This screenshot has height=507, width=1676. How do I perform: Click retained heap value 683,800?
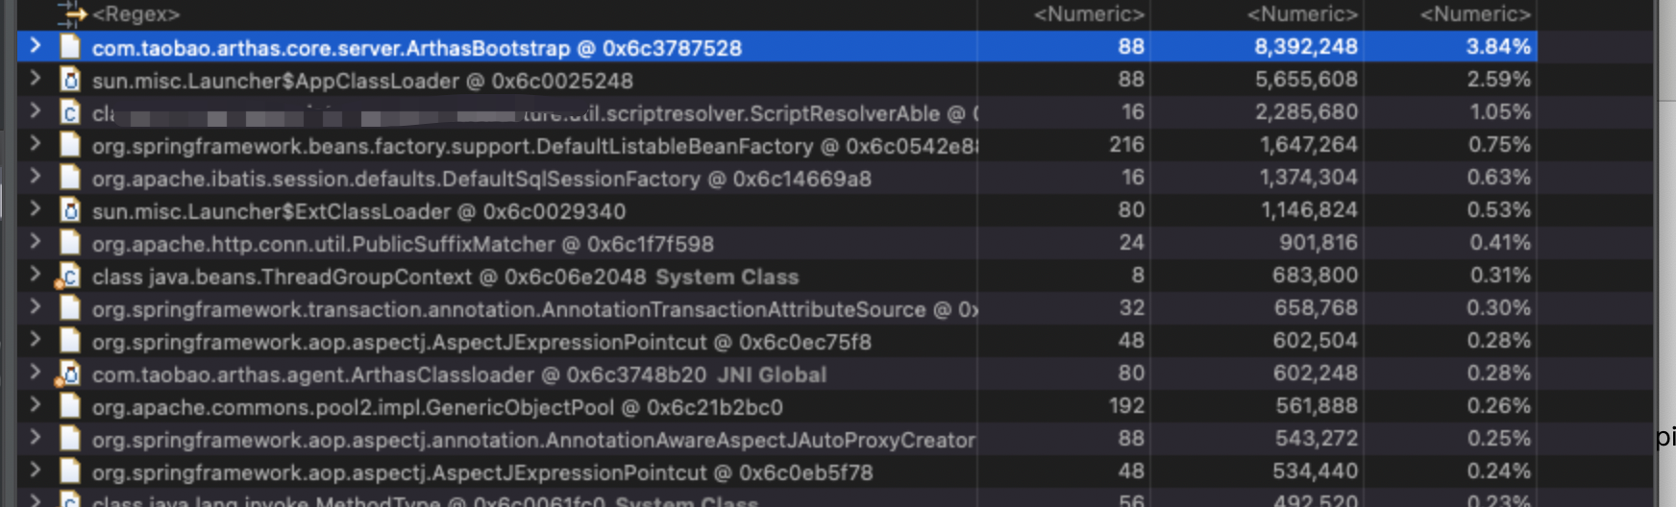point(1315,275)
